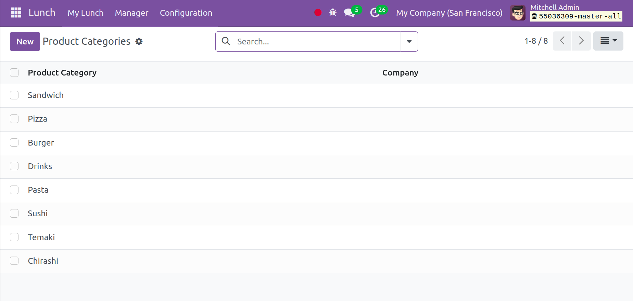Screen dimensions: 633x301
Task: Check the Chirashi row checkbox
Action: coord(14,261)
